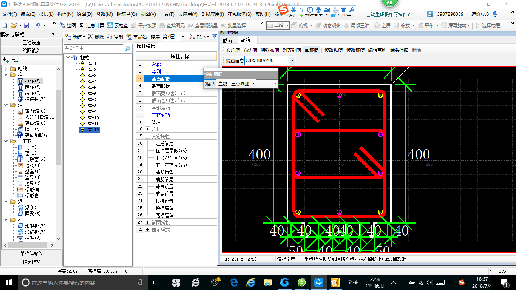This screenshot has height=290, width=516.
Task: Click 端头伸缩 button
Action: (x=399, y=50)
